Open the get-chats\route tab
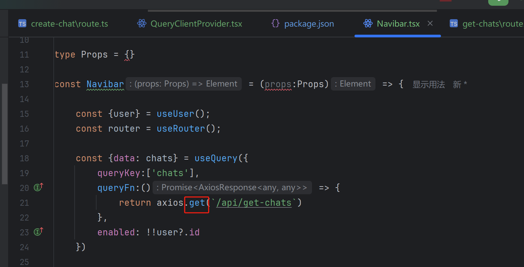The width and height of the screenshot is (524, 267). (x=487, y=24)
